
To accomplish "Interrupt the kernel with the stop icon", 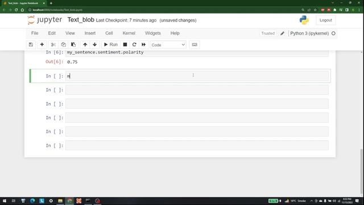I will 125,44.
